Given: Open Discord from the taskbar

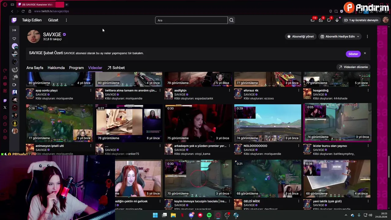Looking at the screenshot, I should (x=191, y=215).
